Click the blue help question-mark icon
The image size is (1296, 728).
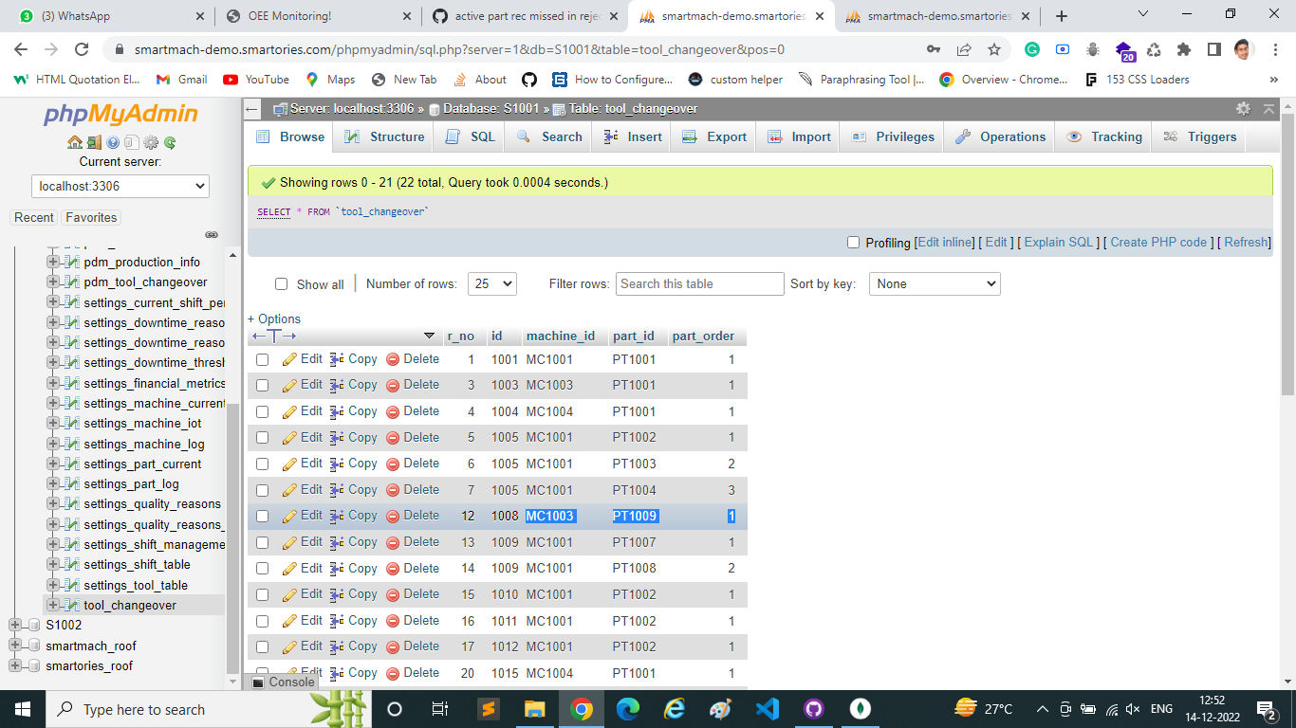point(113,144)
